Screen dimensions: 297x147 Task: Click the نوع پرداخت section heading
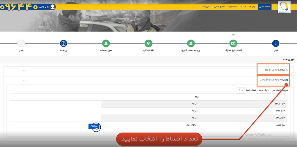coord(288,59)
